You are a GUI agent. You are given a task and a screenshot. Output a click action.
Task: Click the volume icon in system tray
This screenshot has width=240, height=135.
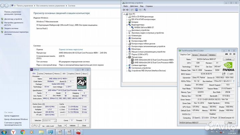[x=224, y=132]
